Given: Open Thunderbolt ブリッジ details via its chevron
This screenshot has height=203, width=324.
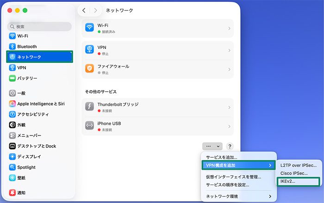Looking at the screenshot, I should 229,107.
